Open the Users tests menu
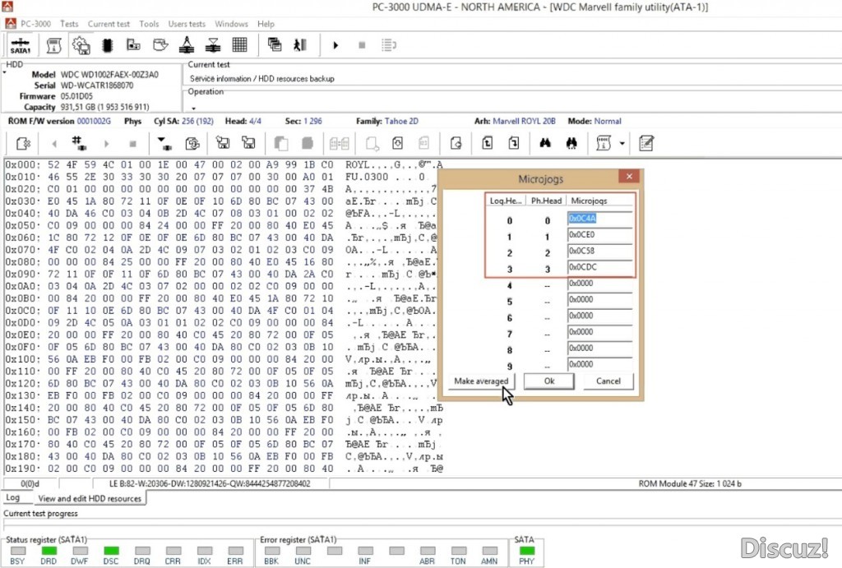The width and height of the screenshot is (842, 568). (187, 24)
